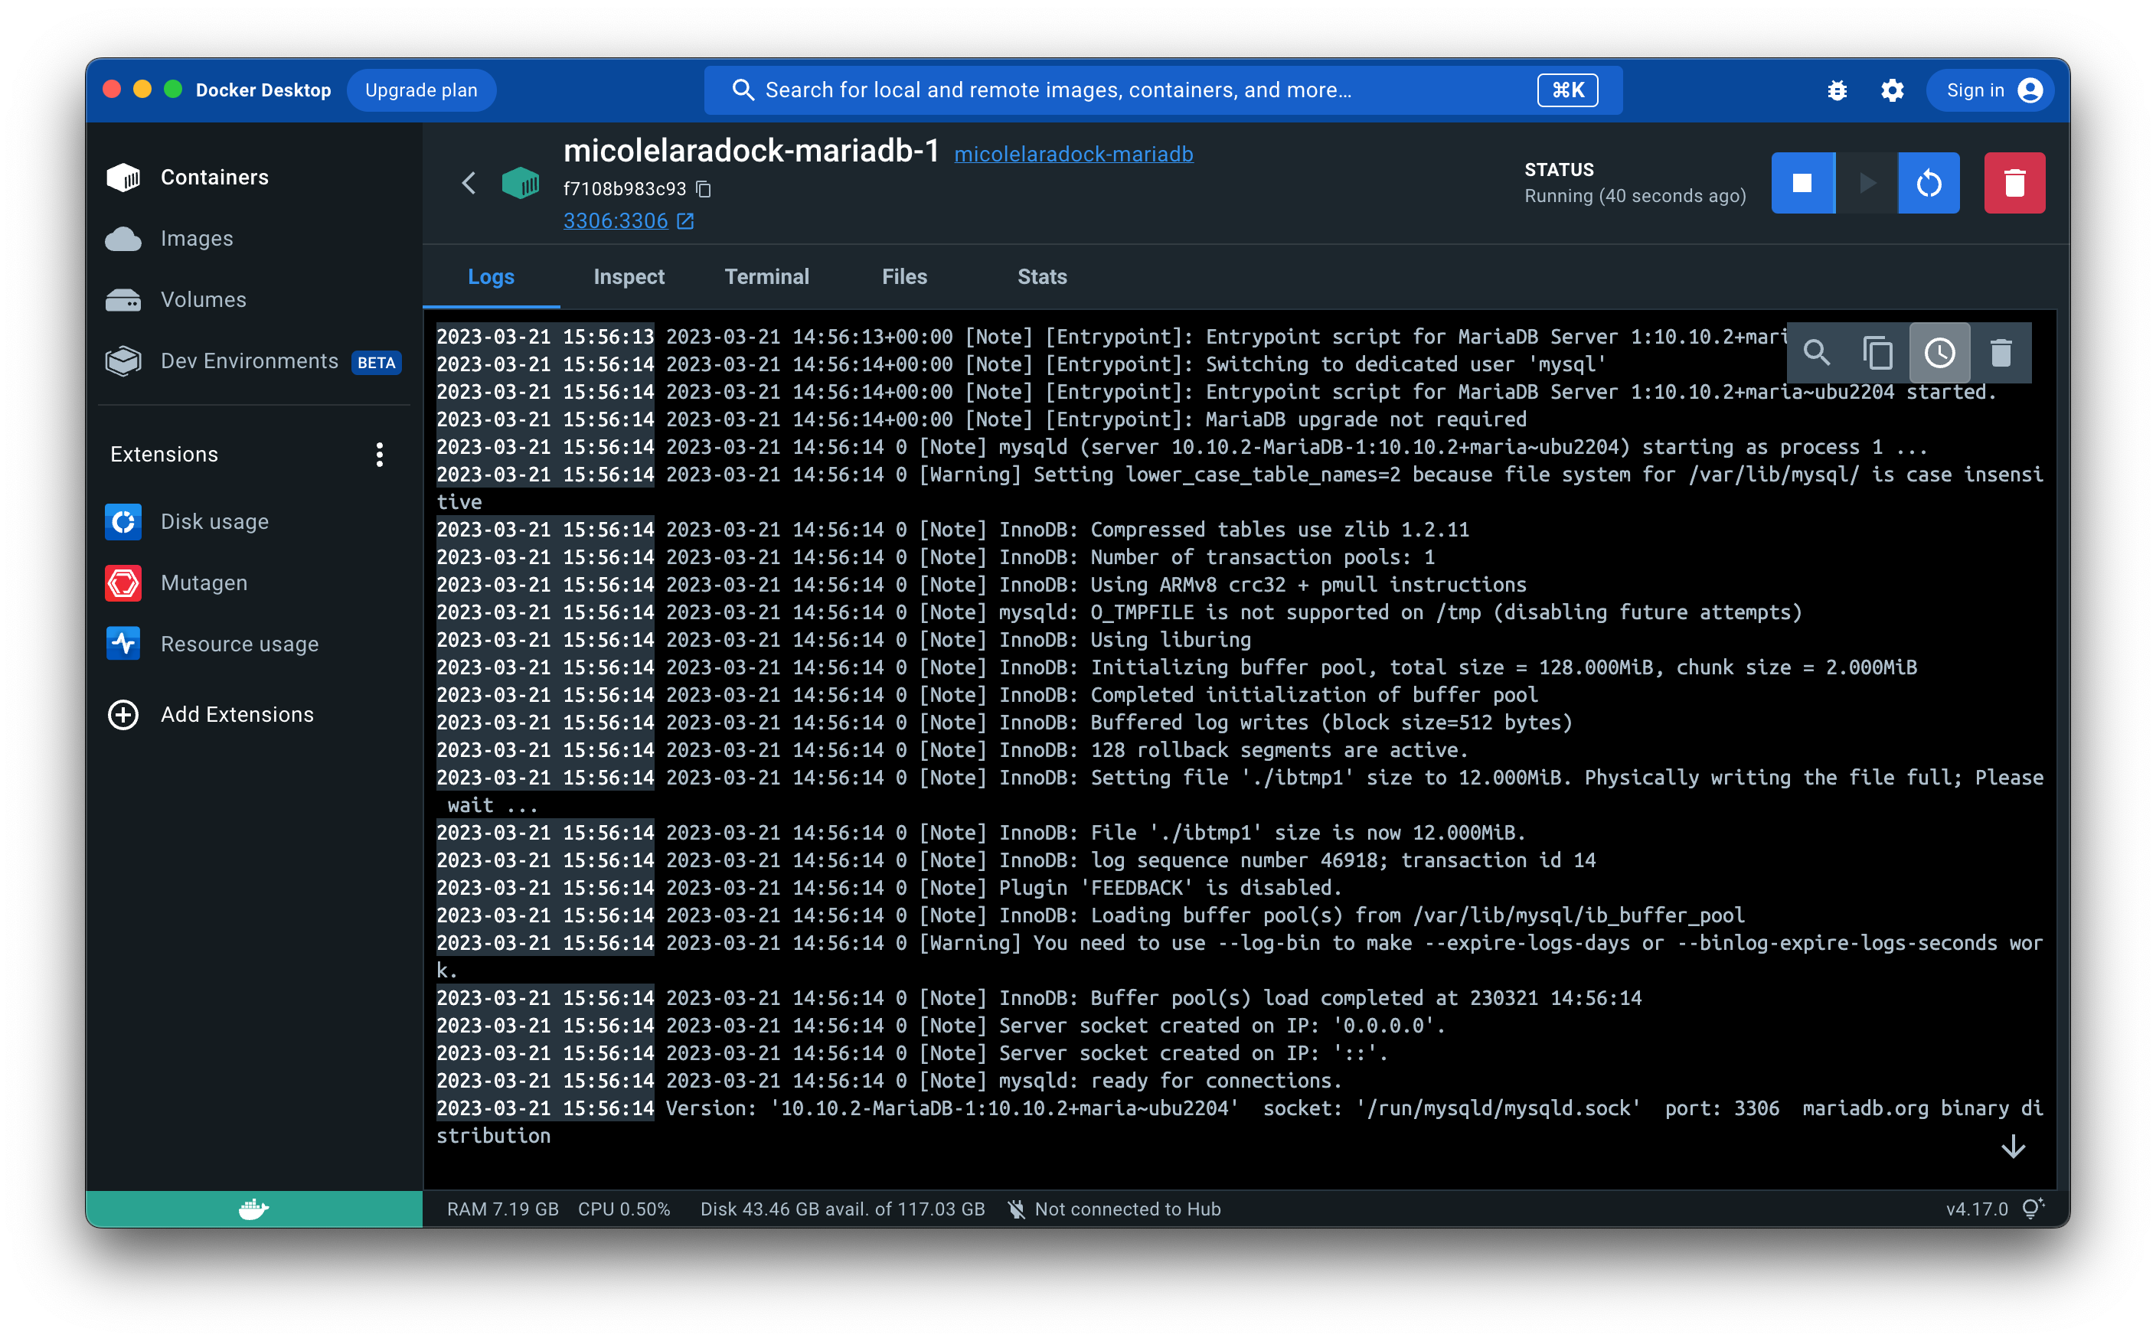Switch to the Inspect tab
The height and width of the screenshot is (1341, 2156).
click(629, 277)
